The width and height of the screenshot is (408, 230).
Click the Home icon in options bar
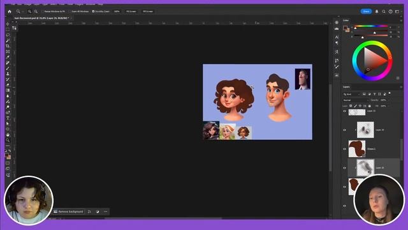point(10,11)
